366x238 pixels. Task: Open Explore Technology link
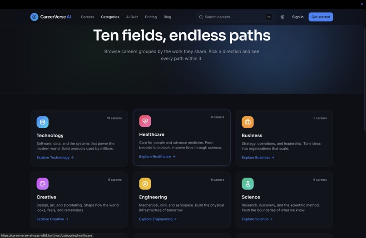(x=55, y=158)
